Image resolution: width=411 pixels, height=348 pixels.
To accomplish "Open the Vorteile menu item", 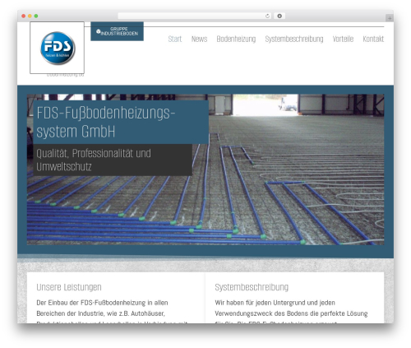I will [x=343, y=39].
